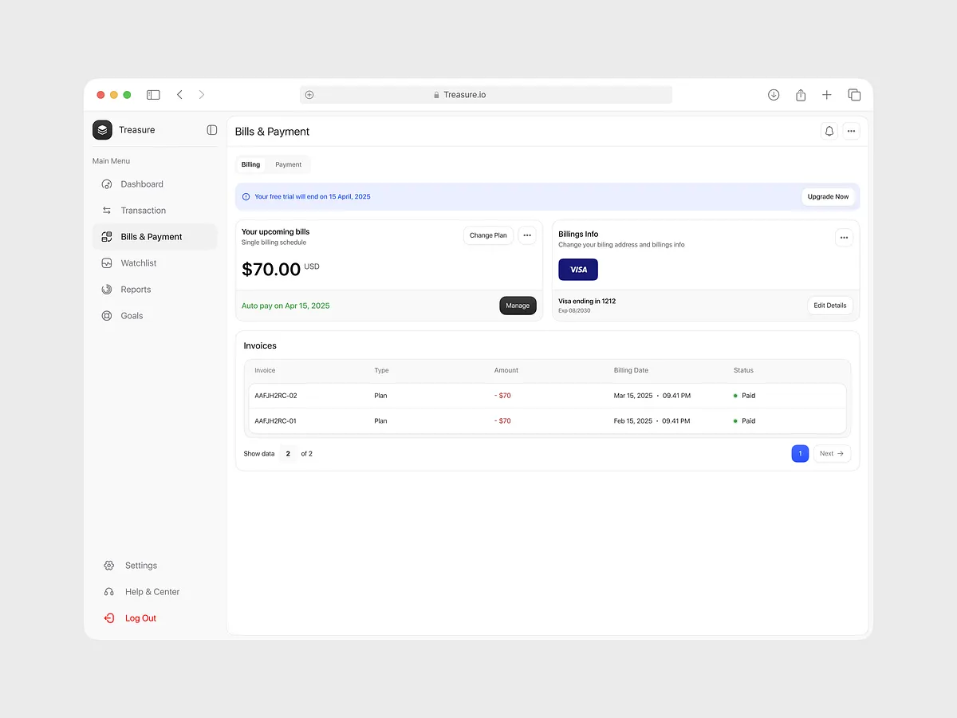This screenshot has width=957, height=718.
Task: Select the Treasure app logo icon
Action: [x=102, y=129]
